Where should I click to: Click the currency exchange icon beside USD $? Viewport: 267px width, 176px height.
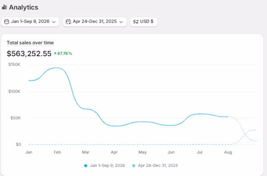136,22
